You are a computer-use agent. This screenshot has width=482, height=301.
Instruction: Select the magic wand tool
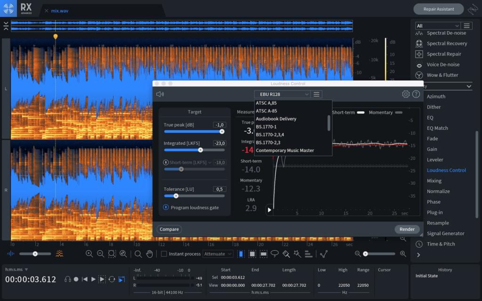(x=297, y=254)
